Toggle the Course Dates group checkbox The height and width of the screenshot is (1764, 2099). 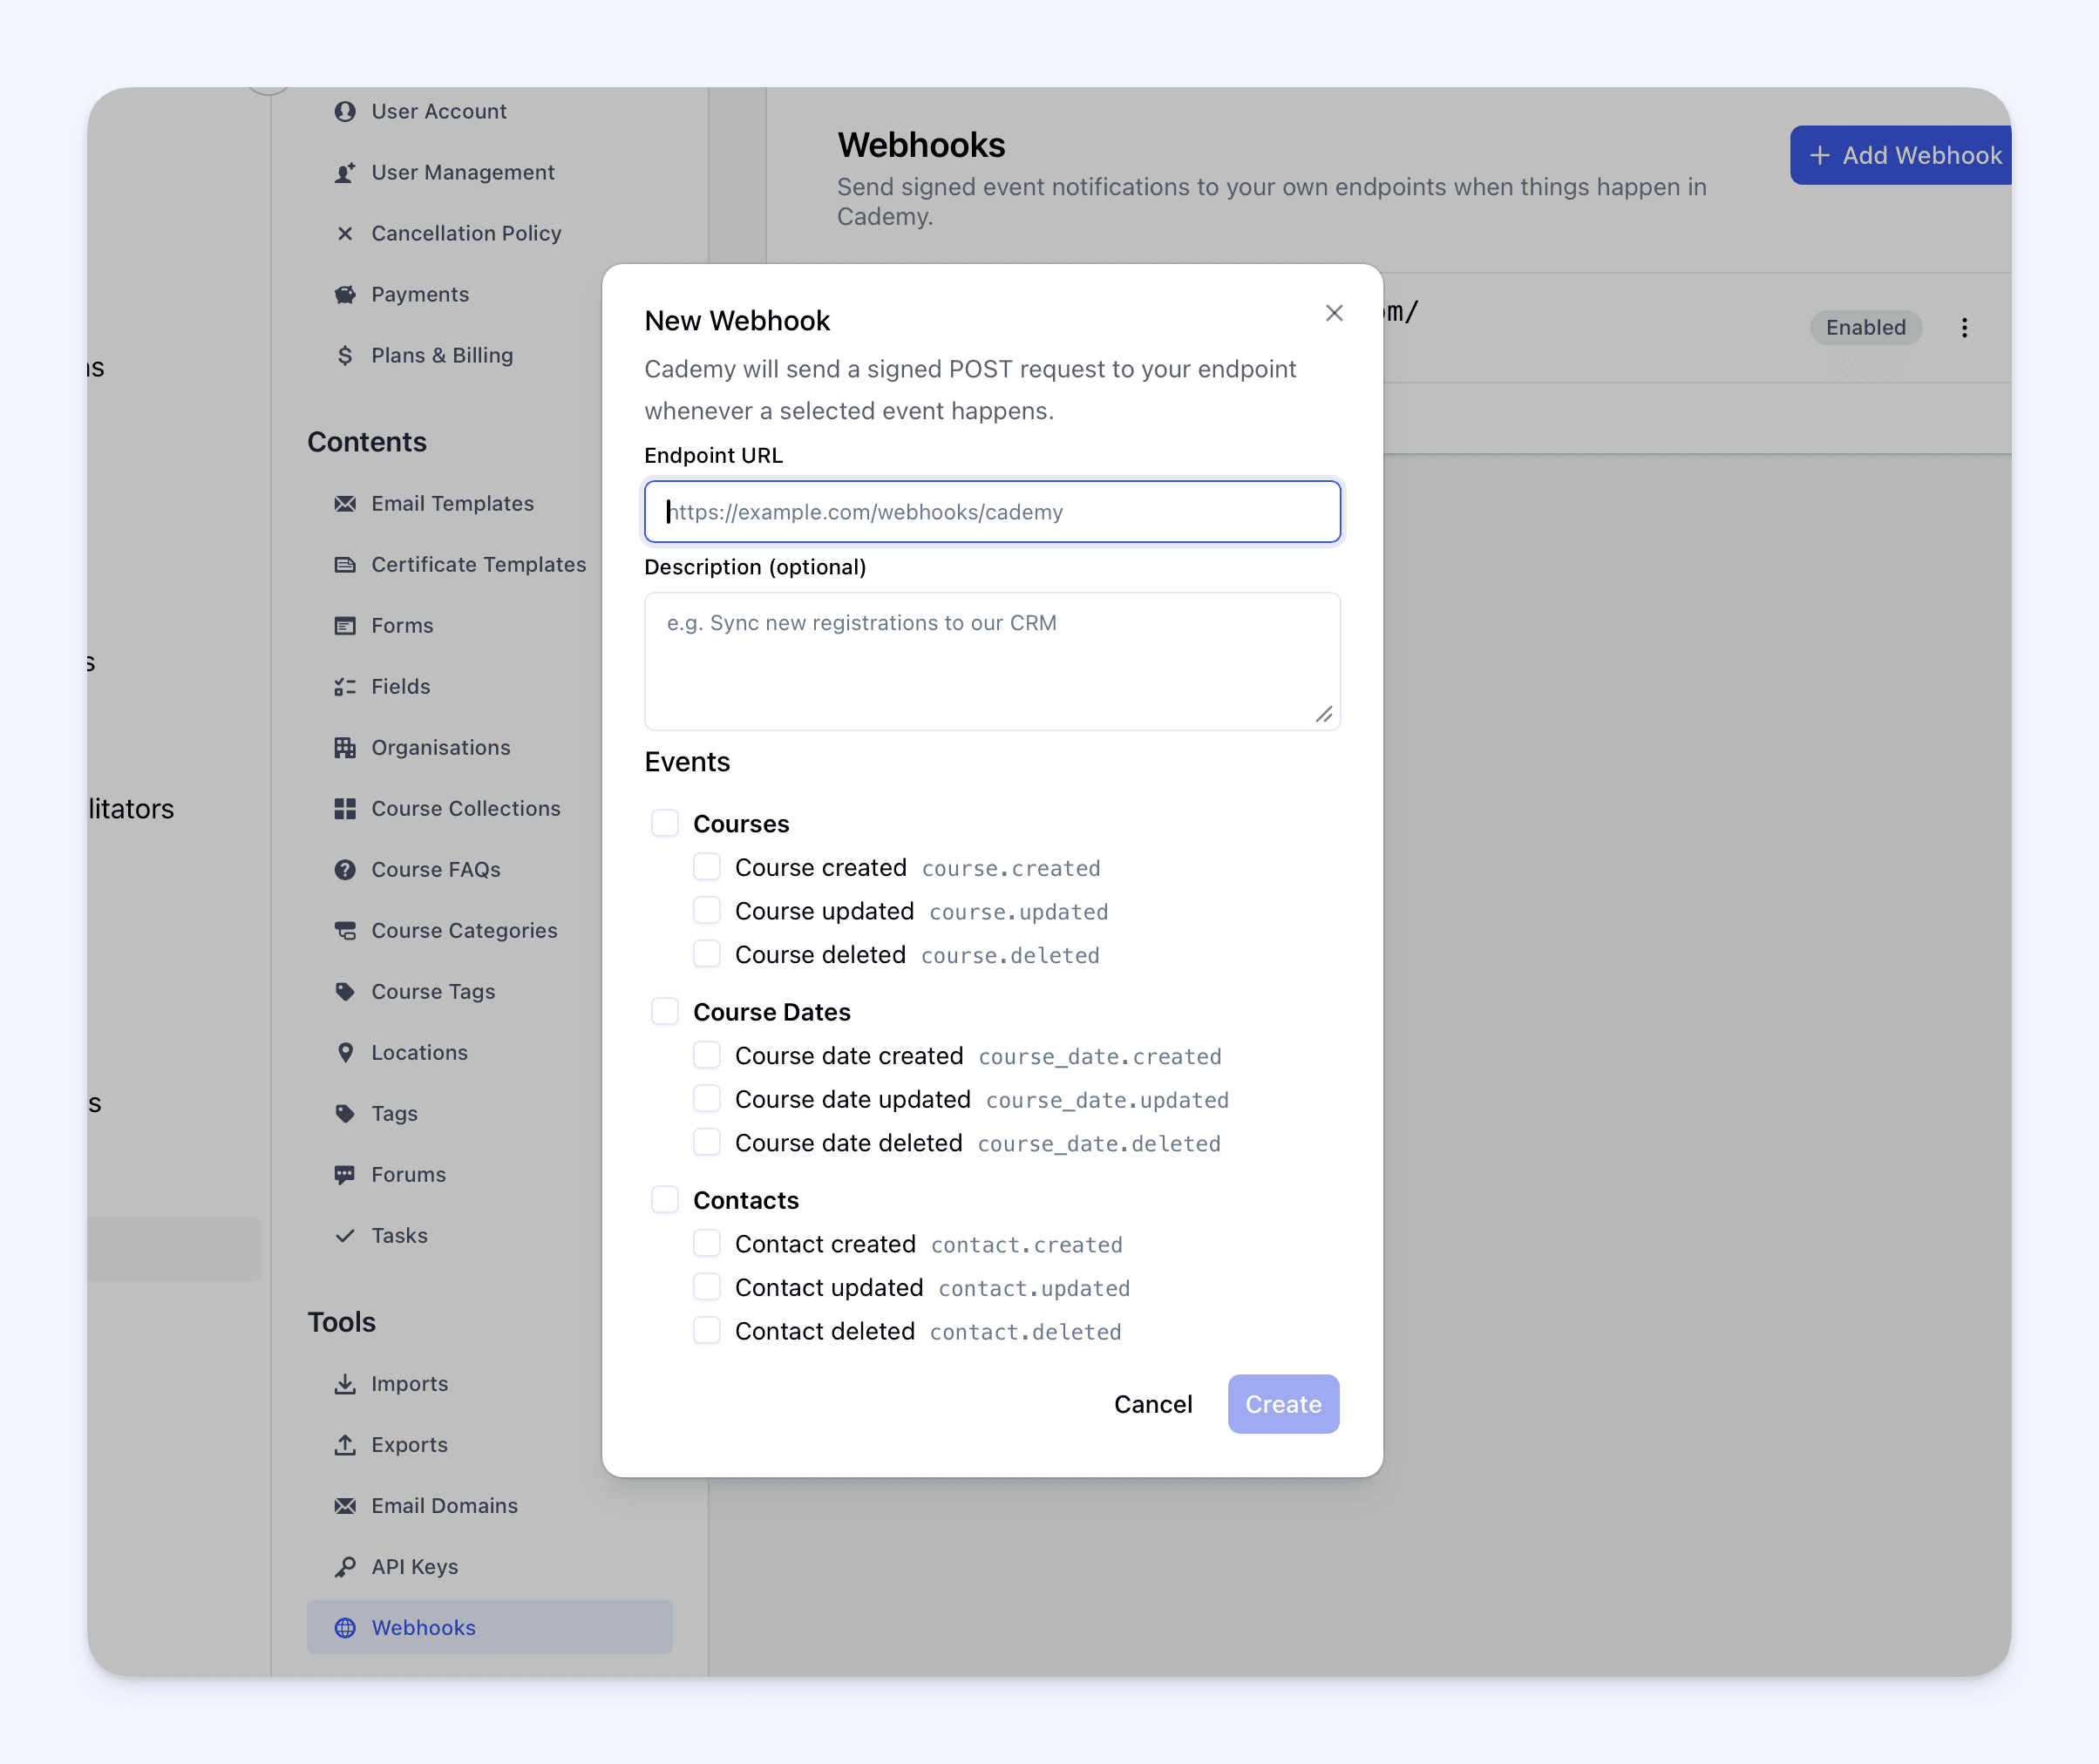665,1011
